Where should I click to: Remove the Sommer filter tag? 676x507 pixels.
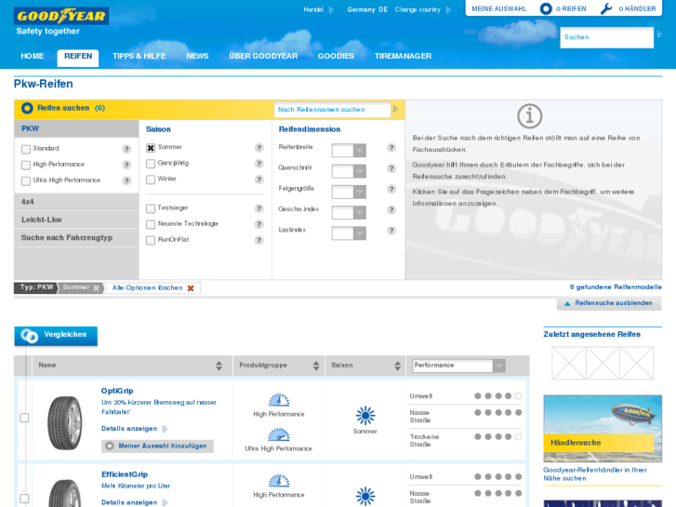click(x=96, y=287)
